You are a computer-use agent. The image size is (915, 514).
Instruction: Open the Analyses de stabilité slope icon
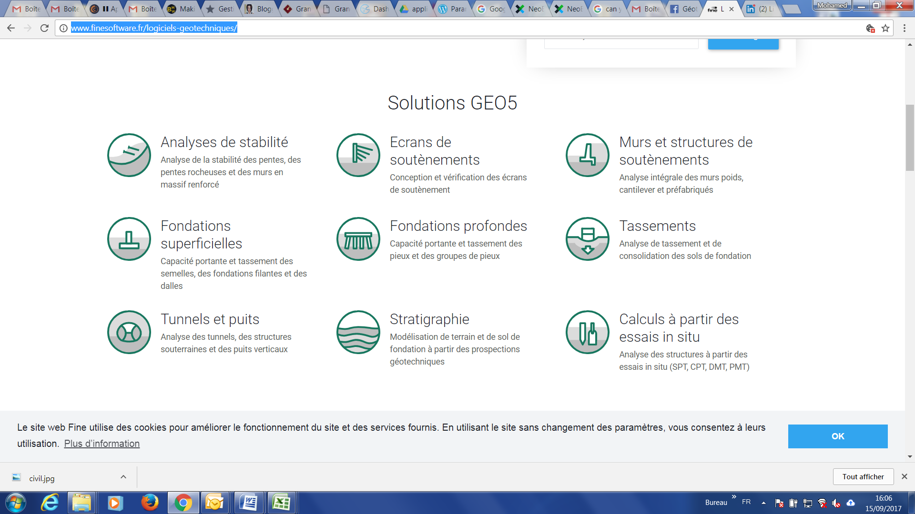point(129,155)
